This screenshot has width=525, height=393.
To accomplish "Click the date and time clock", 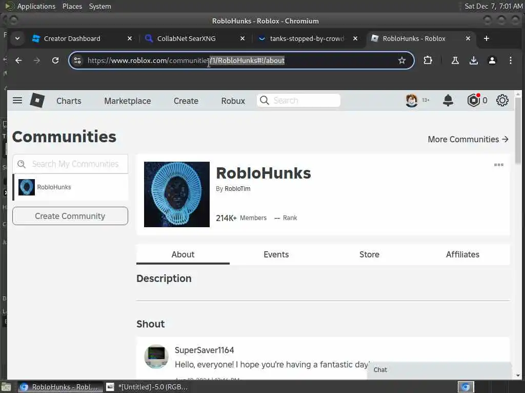I will click(494, 6).
